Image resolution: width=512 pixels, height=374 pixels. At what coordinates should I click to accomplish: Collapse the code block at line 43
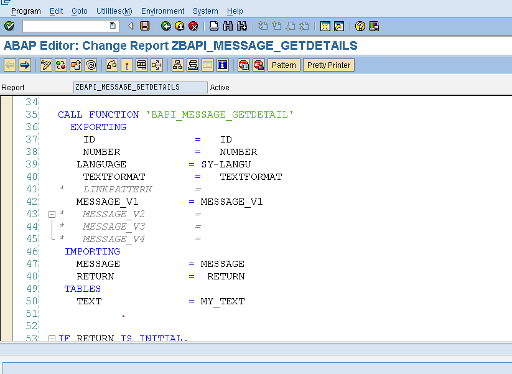coord(52,214)
